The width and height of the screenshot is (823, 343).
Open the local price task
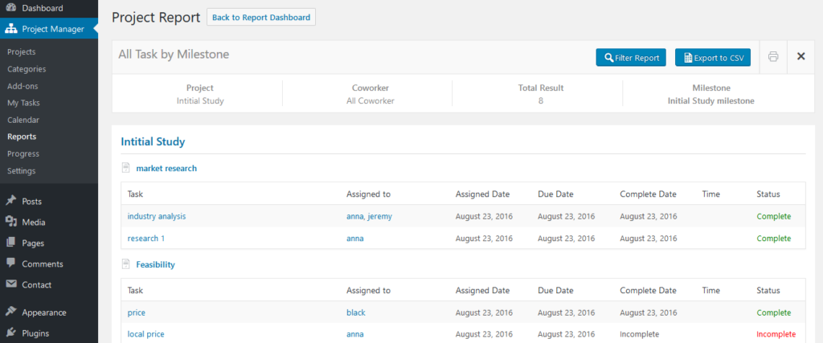(x=146, y=334)
